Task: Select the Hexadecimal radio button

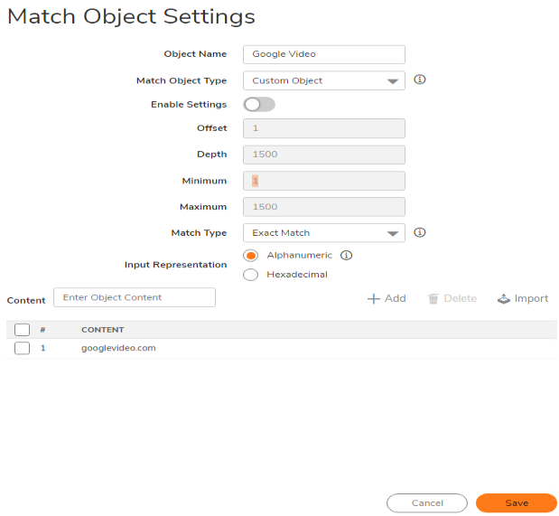Action: [x=251, y=275]
